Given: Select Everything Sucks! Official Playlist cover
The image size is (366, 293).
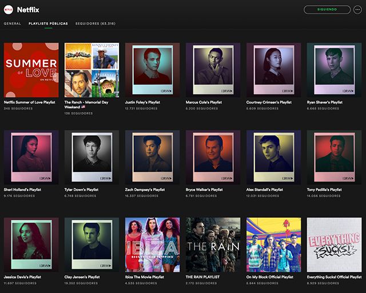Looking at the screenshot, I should 334,244.
